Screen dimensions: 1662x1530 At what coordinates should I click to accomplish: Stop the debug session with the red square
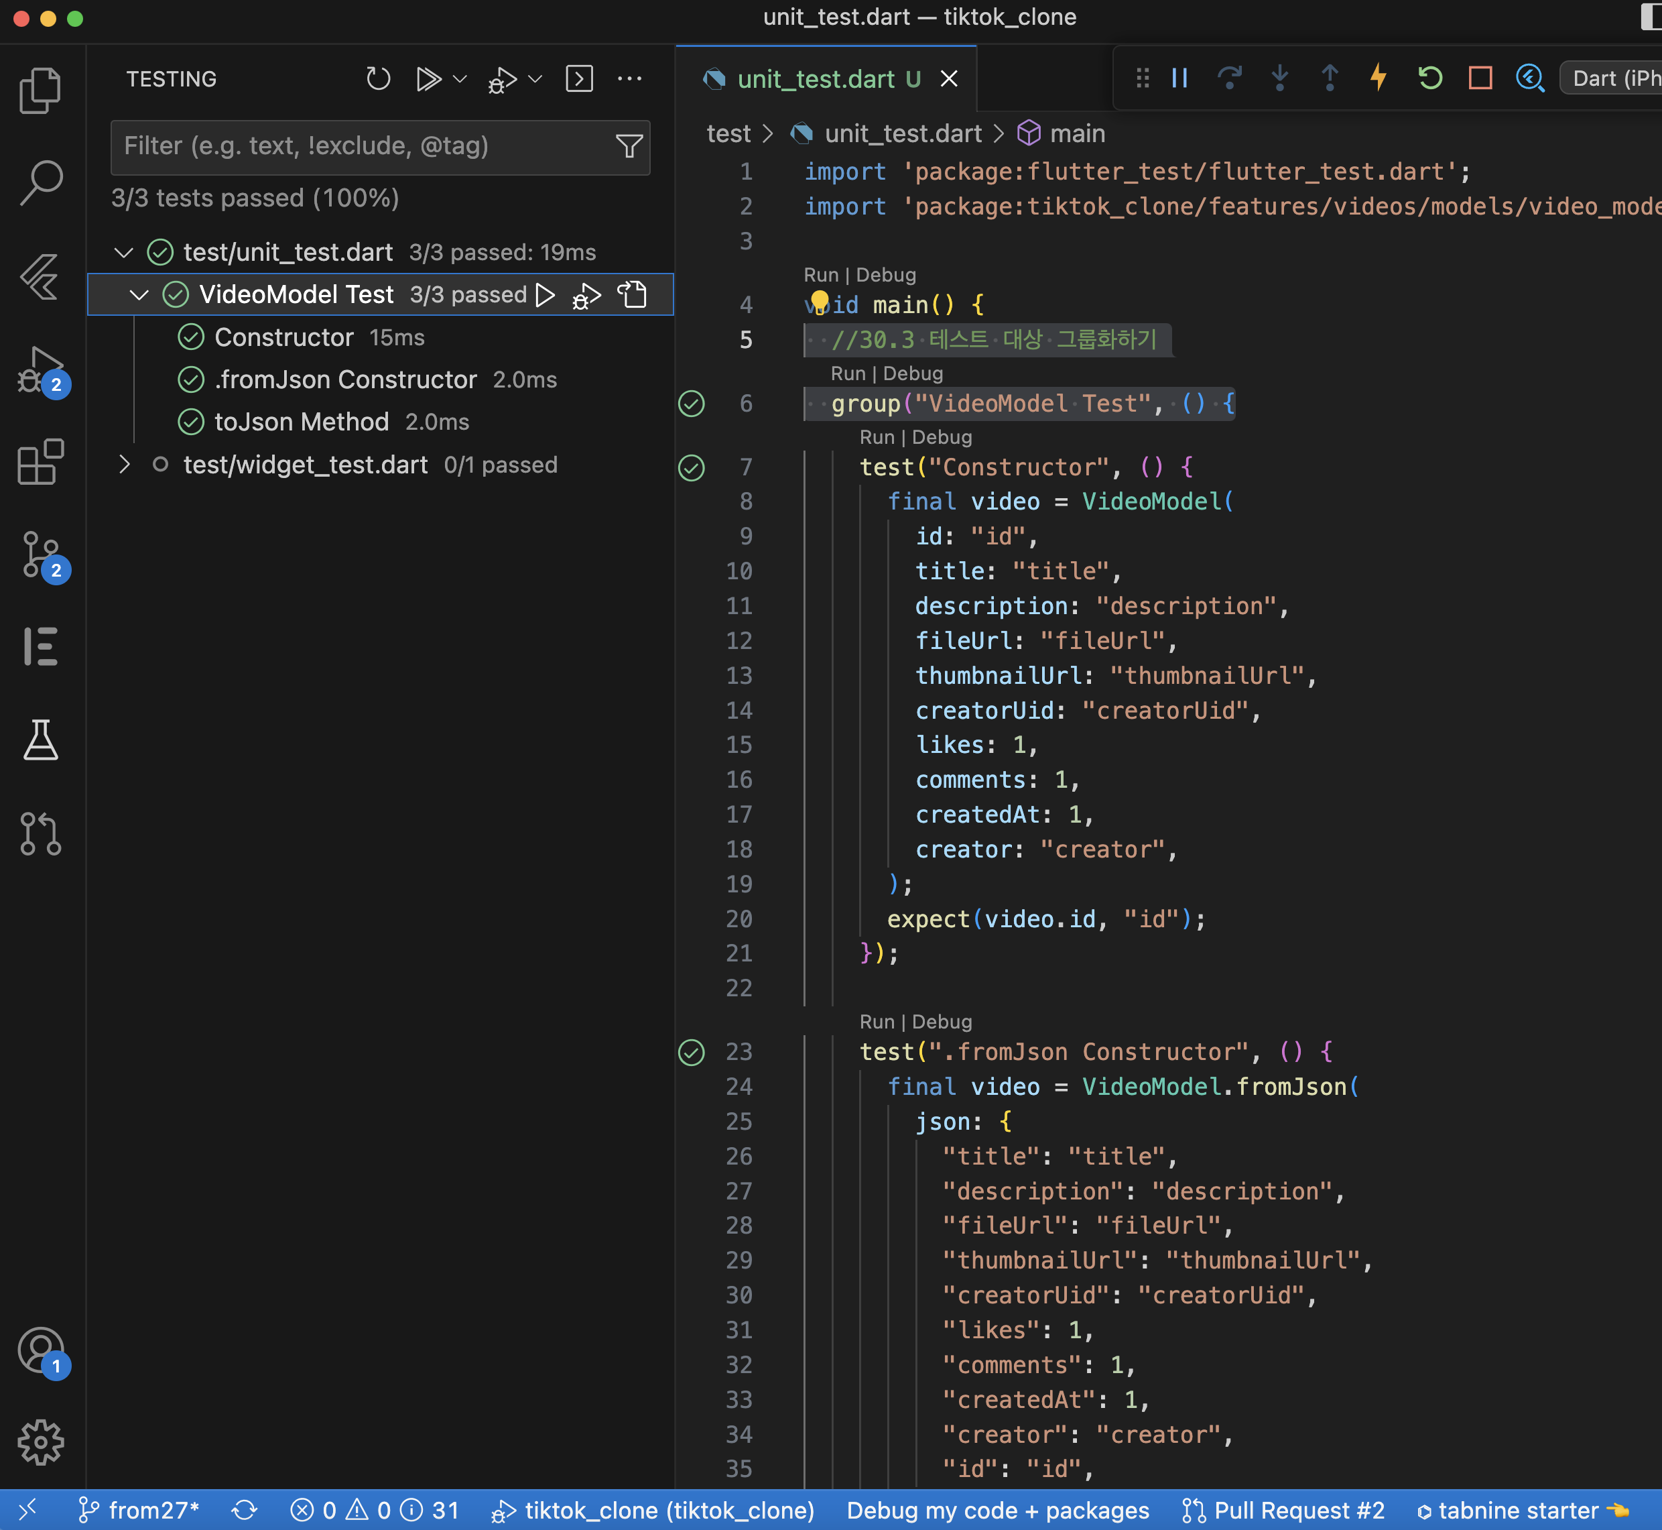[x=1480, y=78]
